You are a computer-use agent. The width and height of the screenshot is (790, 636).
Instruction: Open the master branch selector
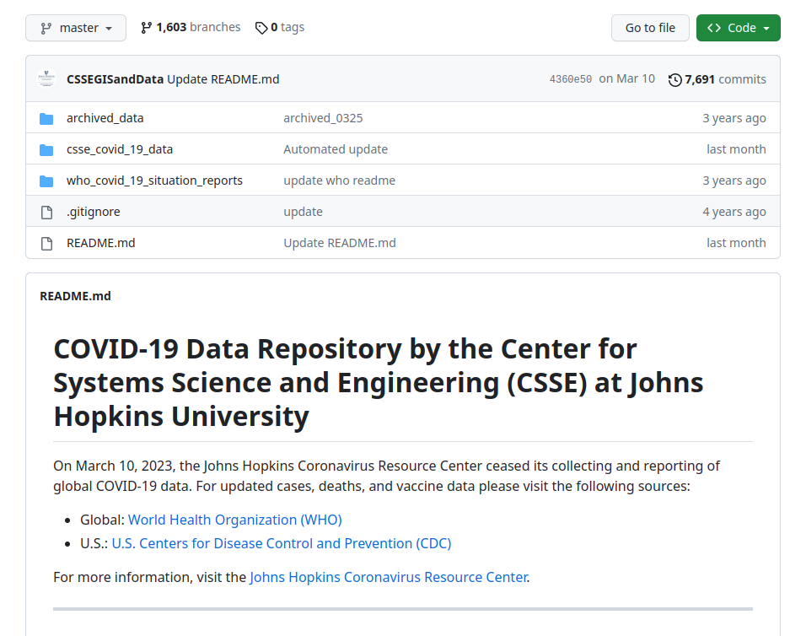coord(75,28)
